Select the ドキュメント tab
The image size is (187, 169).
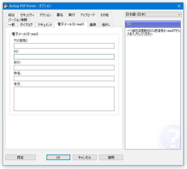45,24
